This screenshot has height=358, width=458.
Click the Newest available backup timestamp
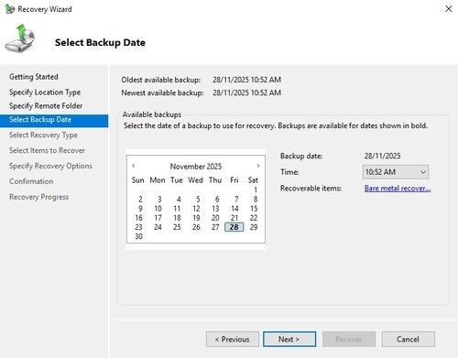tap(246, 92)
